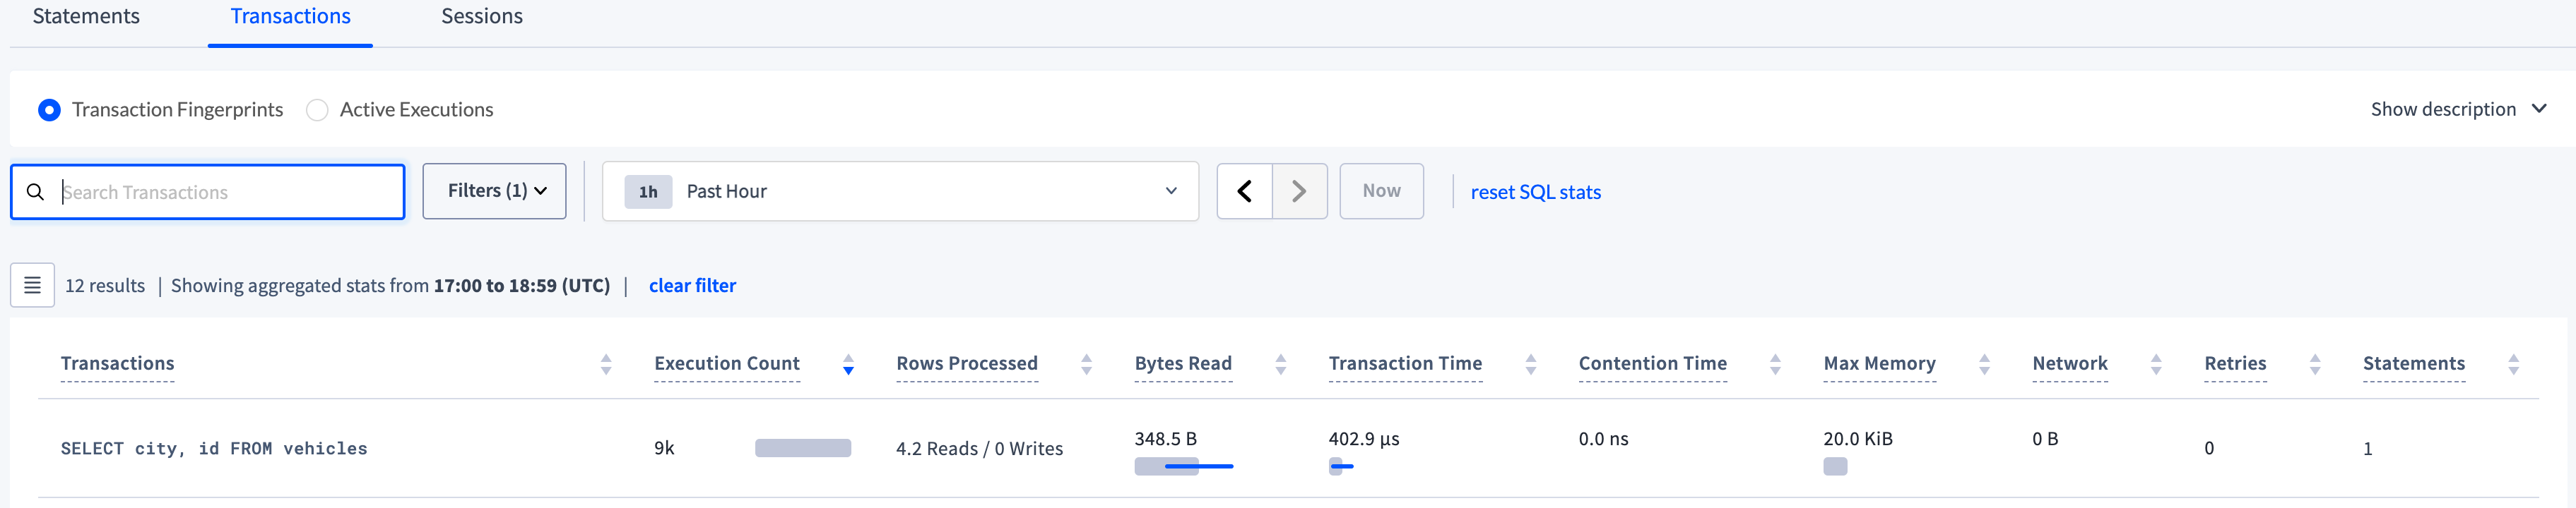The height and width of the screenshot is (508, 2576).
Task: Toggle sort arrows for Transactions column
Action: (606, 364)
